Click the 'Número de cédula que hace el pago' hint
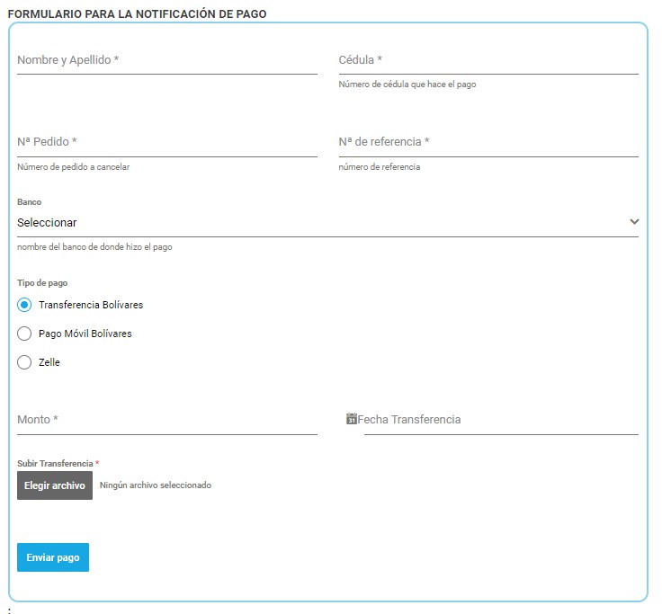Viewport: 662px width, 614px height. pos(407,85)
